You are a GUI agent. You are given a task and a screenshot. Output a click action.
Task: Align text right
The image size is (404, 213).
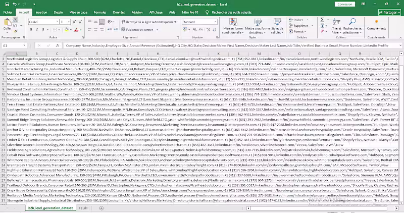pos(102,30)
